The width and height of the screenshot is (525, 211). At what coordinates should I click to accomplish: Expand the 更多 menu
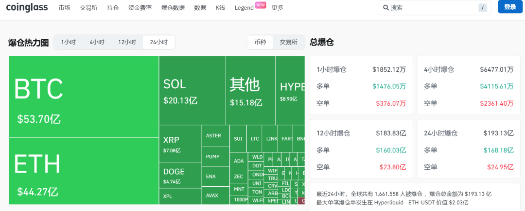tap(278, 8)
